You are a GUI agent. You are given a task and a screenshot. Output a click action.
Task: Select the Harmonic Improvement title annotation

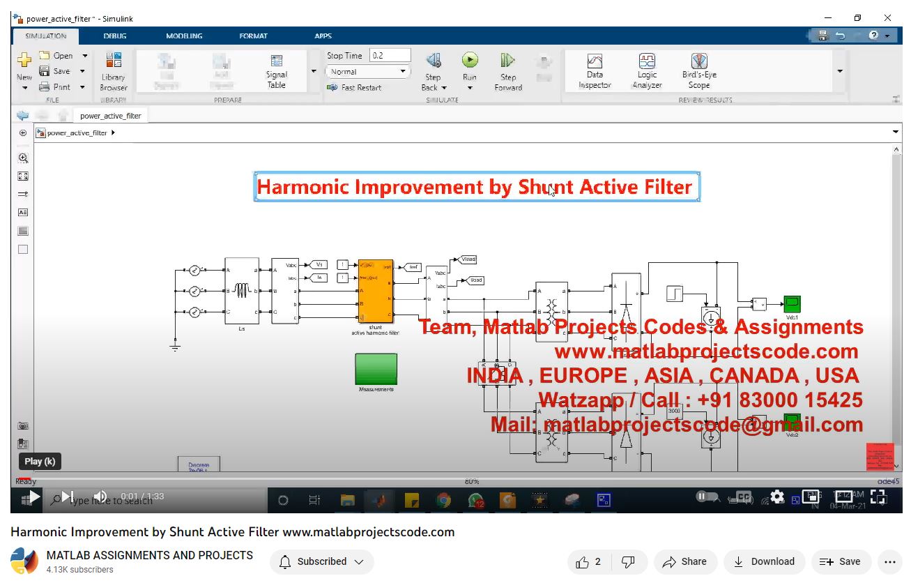click(x=477, y=187)
